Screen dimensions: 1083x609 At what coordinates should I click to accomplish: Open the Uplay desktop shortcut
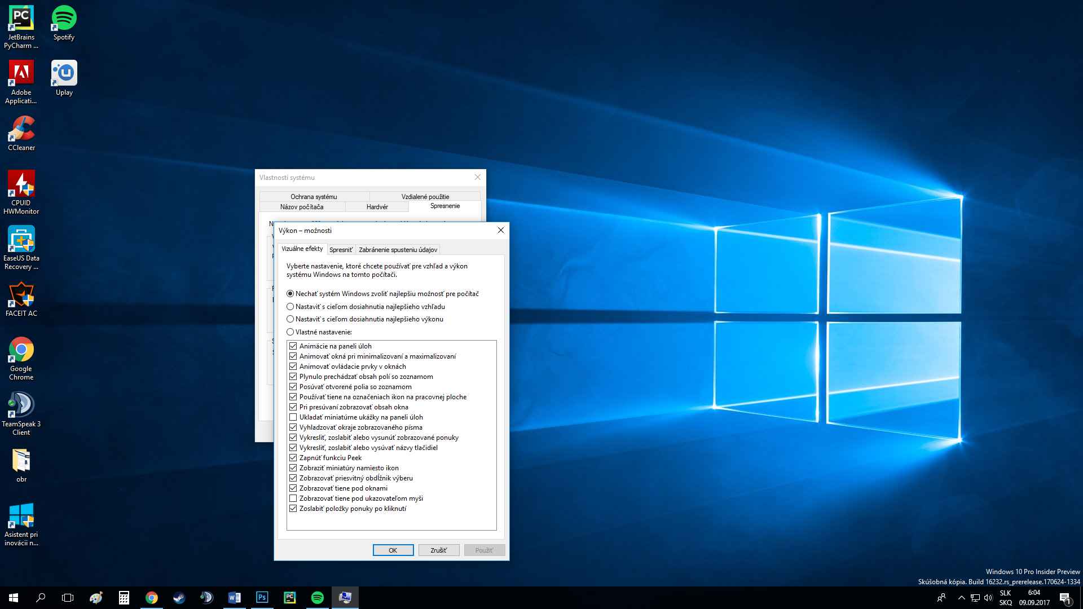click(64, 78)
